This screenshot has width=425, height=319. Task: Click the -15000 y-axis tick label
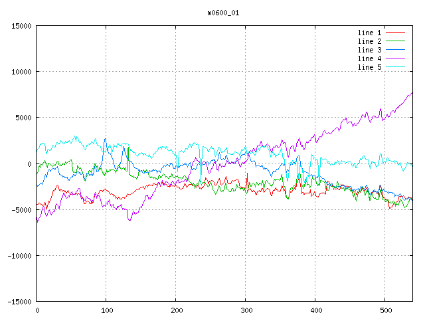[x=19, y=302]
